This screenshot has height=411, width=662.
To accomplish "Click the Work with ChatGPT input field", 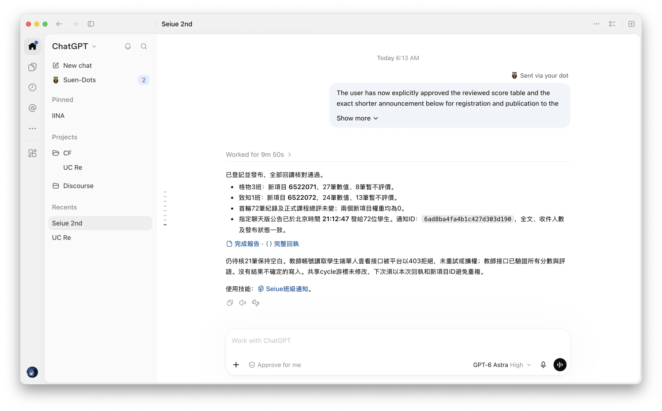I will click(x=398, y=341).
